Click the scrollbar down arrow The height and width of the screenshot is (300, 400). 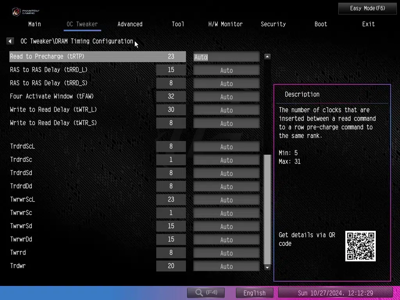pyautogui.click(x=267, y=268)
